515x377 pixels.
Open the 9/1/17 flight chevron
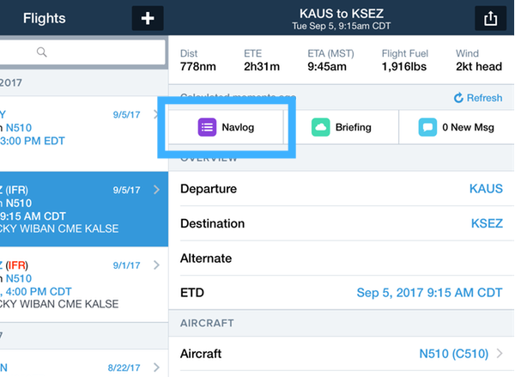coord(156,266)
